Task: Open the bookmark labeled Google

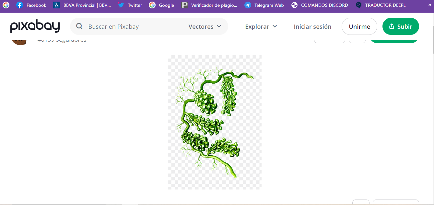Action: [x=161, y=5]
